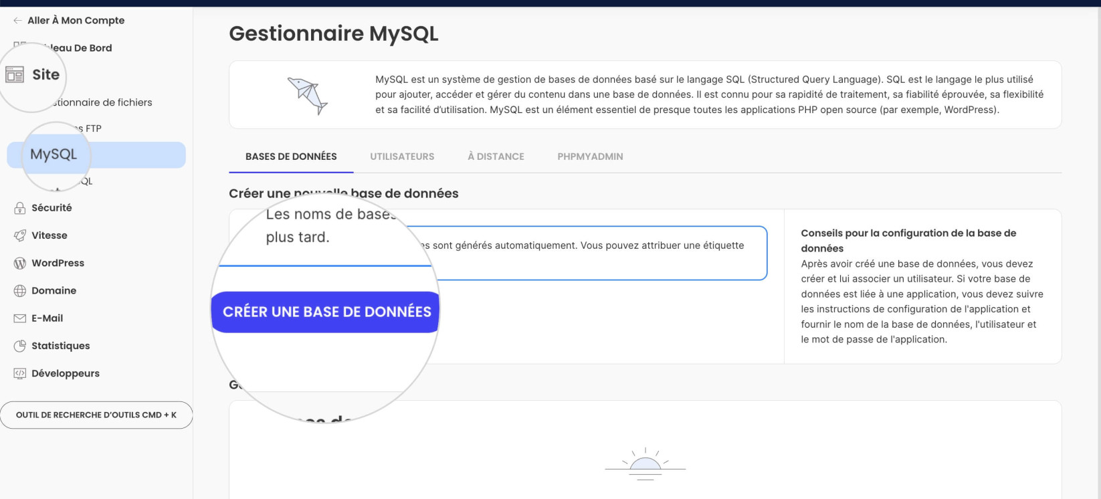1101x499 pixels.
Task: Click the Vitesse rocket icon
Action: tap(20, 235)
